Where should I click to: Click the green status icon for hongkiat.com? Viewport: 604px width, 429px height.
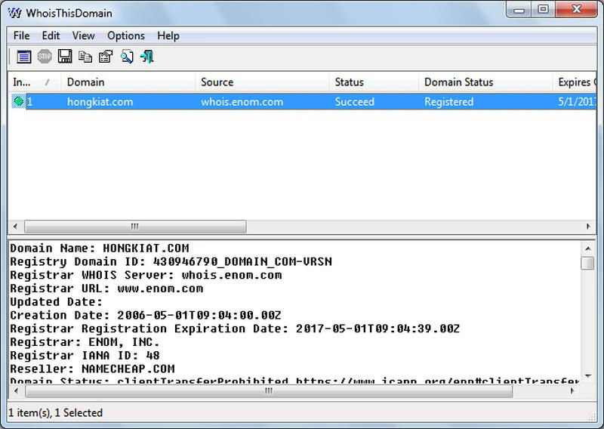(x=18, y=101)
